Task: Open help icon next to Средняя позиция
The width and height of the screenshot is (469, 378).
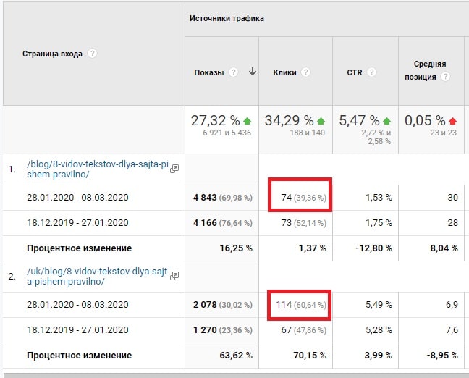Action: click(x=445, y=77)
